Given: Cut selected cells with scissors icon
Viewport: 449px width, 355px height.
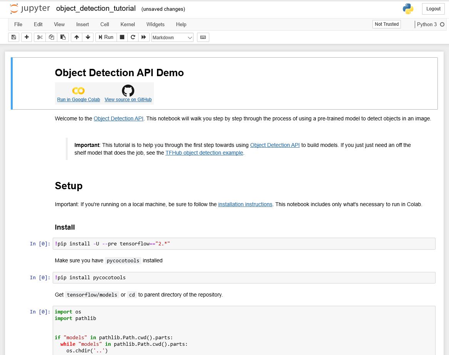Looking at the screenshot, I should pos(40,37).
